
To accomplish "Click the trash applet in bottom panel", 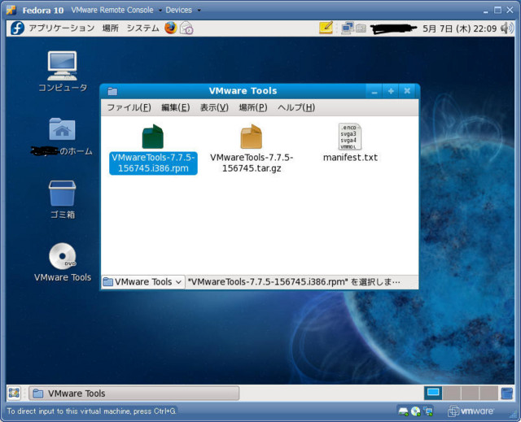I will click(507, 394).
